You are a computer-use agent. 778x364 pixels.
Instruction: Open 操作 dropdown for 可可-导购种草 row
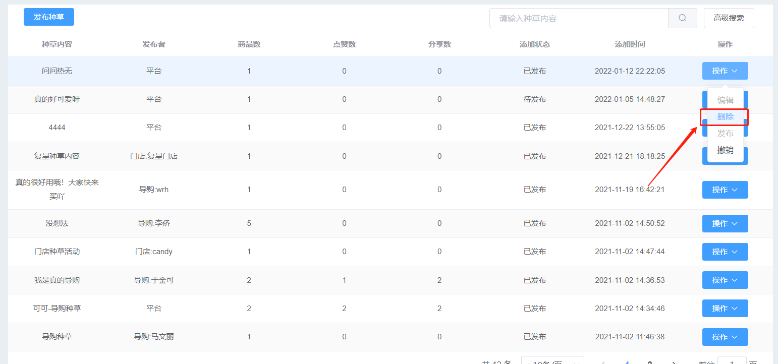pos(725,308)
